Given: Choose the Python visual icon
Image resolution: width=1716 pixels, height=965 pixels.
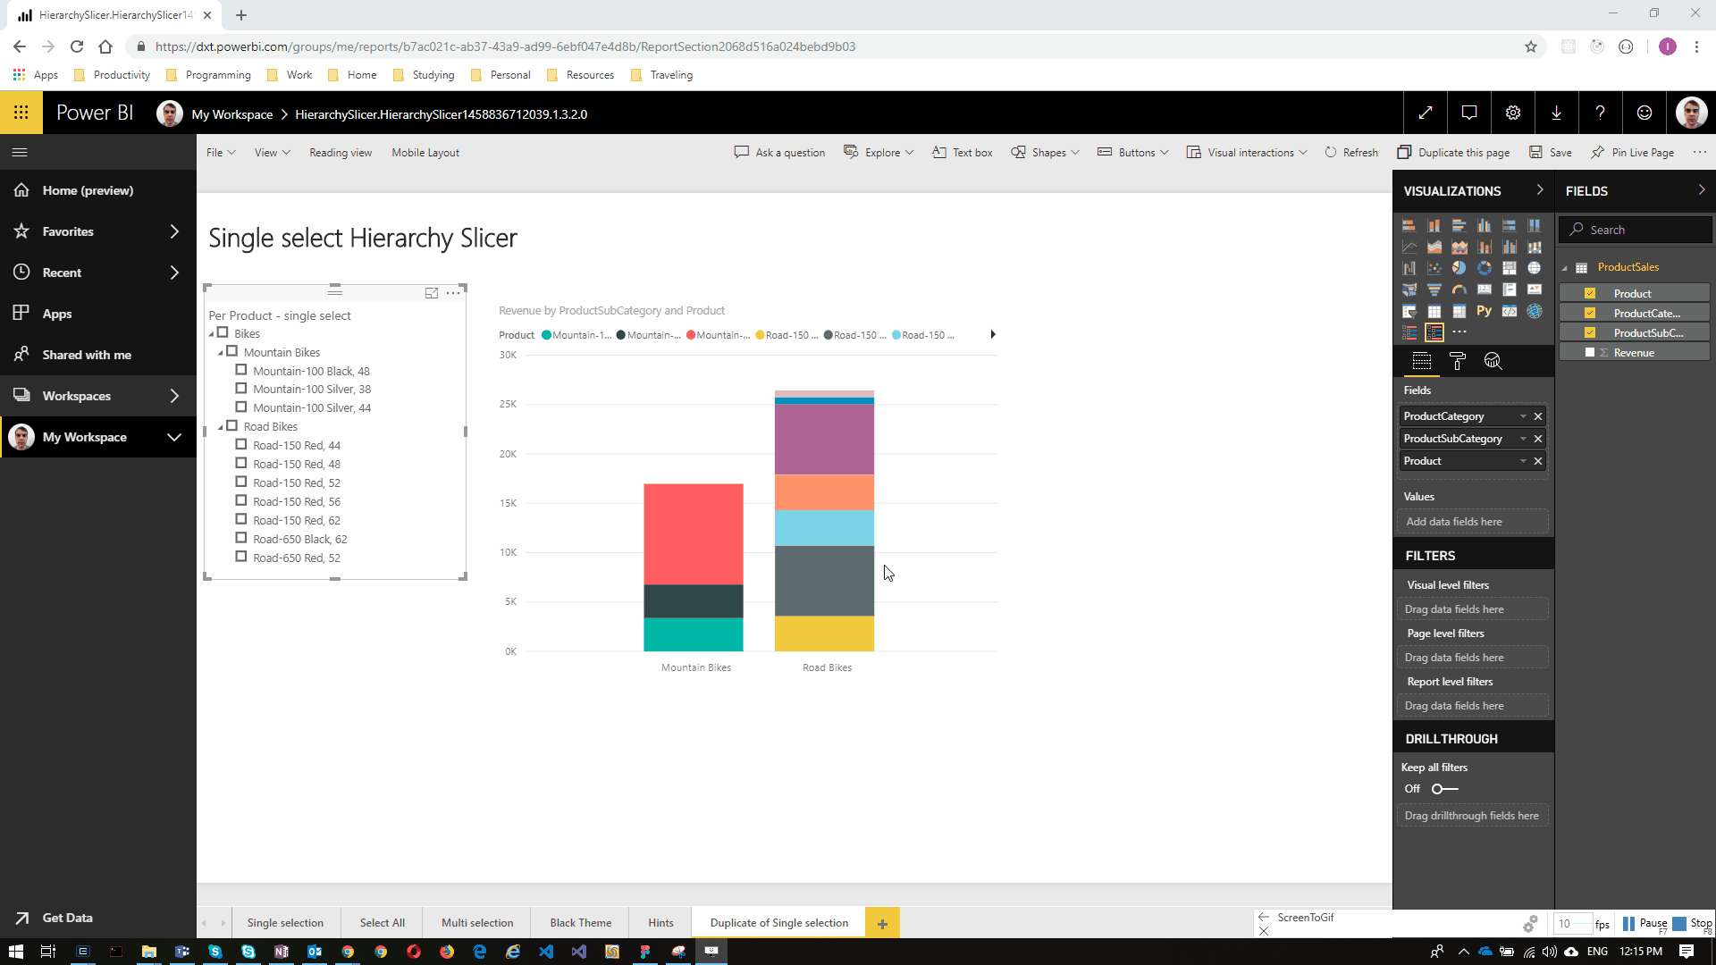Looking at the screenshot, I should [1485, 311].
